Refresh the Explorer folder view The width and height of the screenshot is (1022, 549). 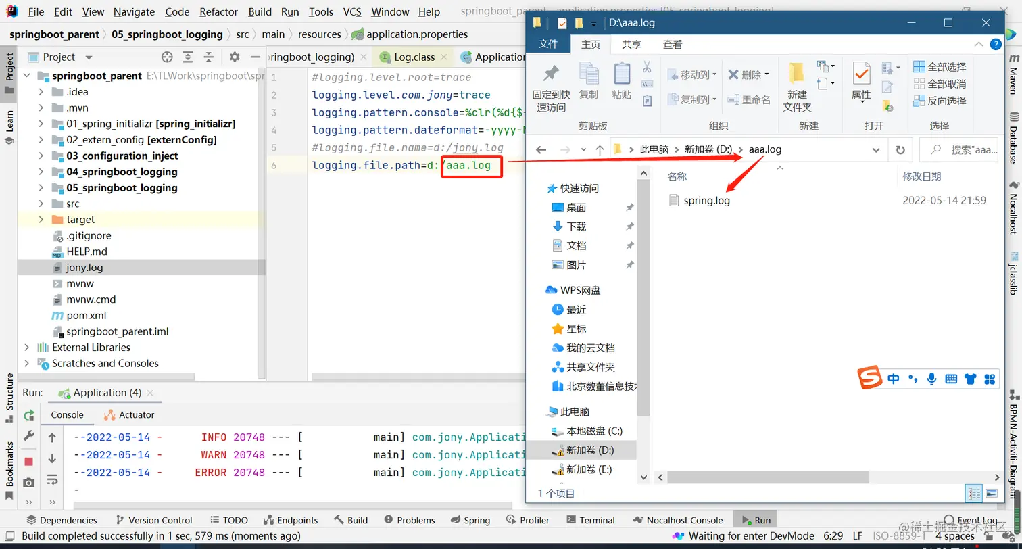coord(900,150)
